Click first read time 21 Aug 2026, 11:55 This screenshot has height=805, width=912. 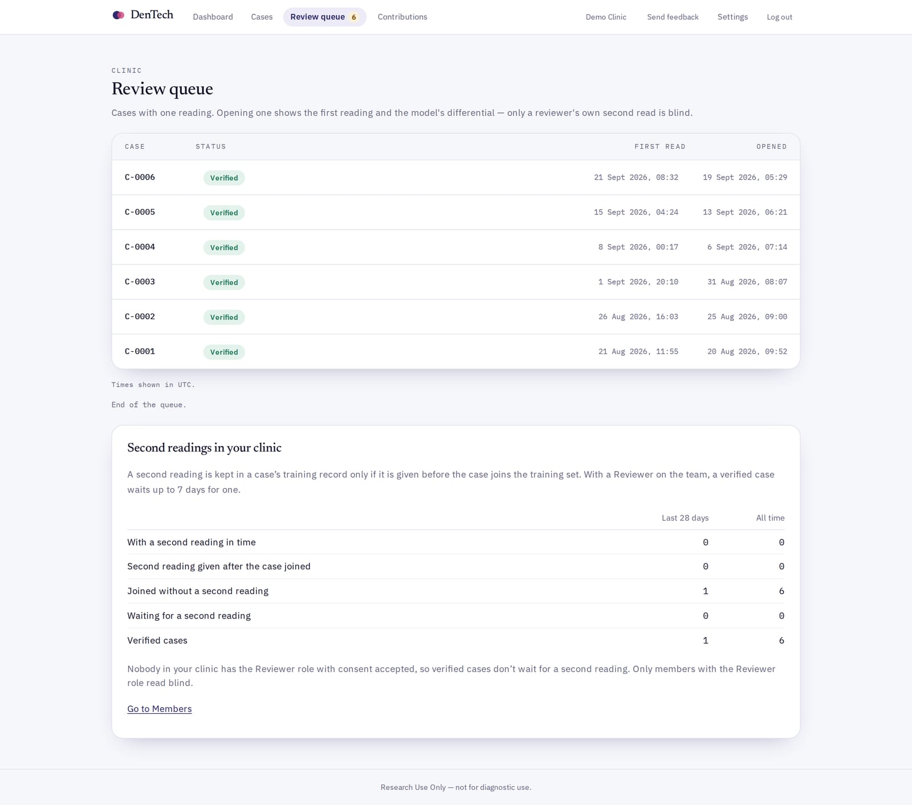tap(638, 351)
